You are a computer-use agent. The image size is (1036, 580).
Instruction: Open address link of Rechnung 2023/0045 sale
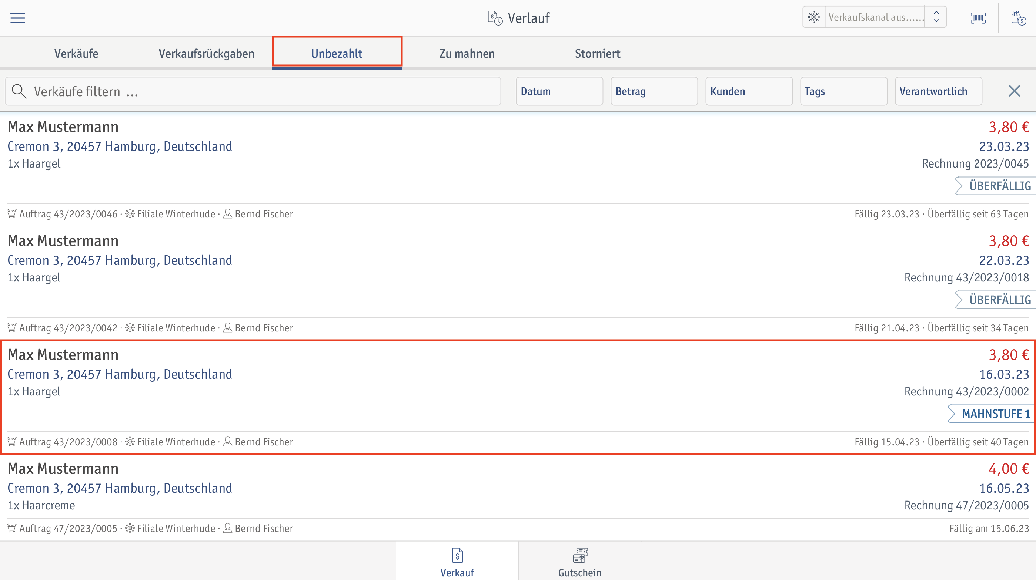120,146
